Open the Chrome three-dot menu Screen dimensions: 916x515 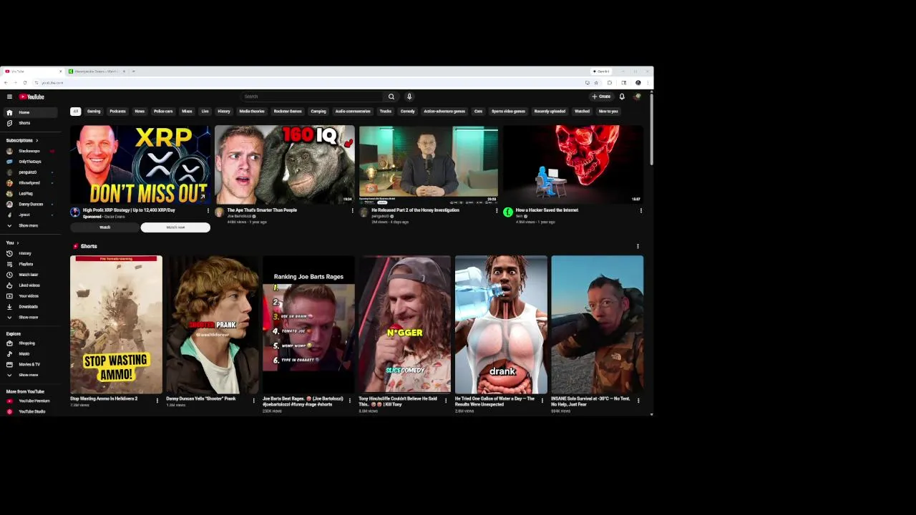click(x=648, y=82)
